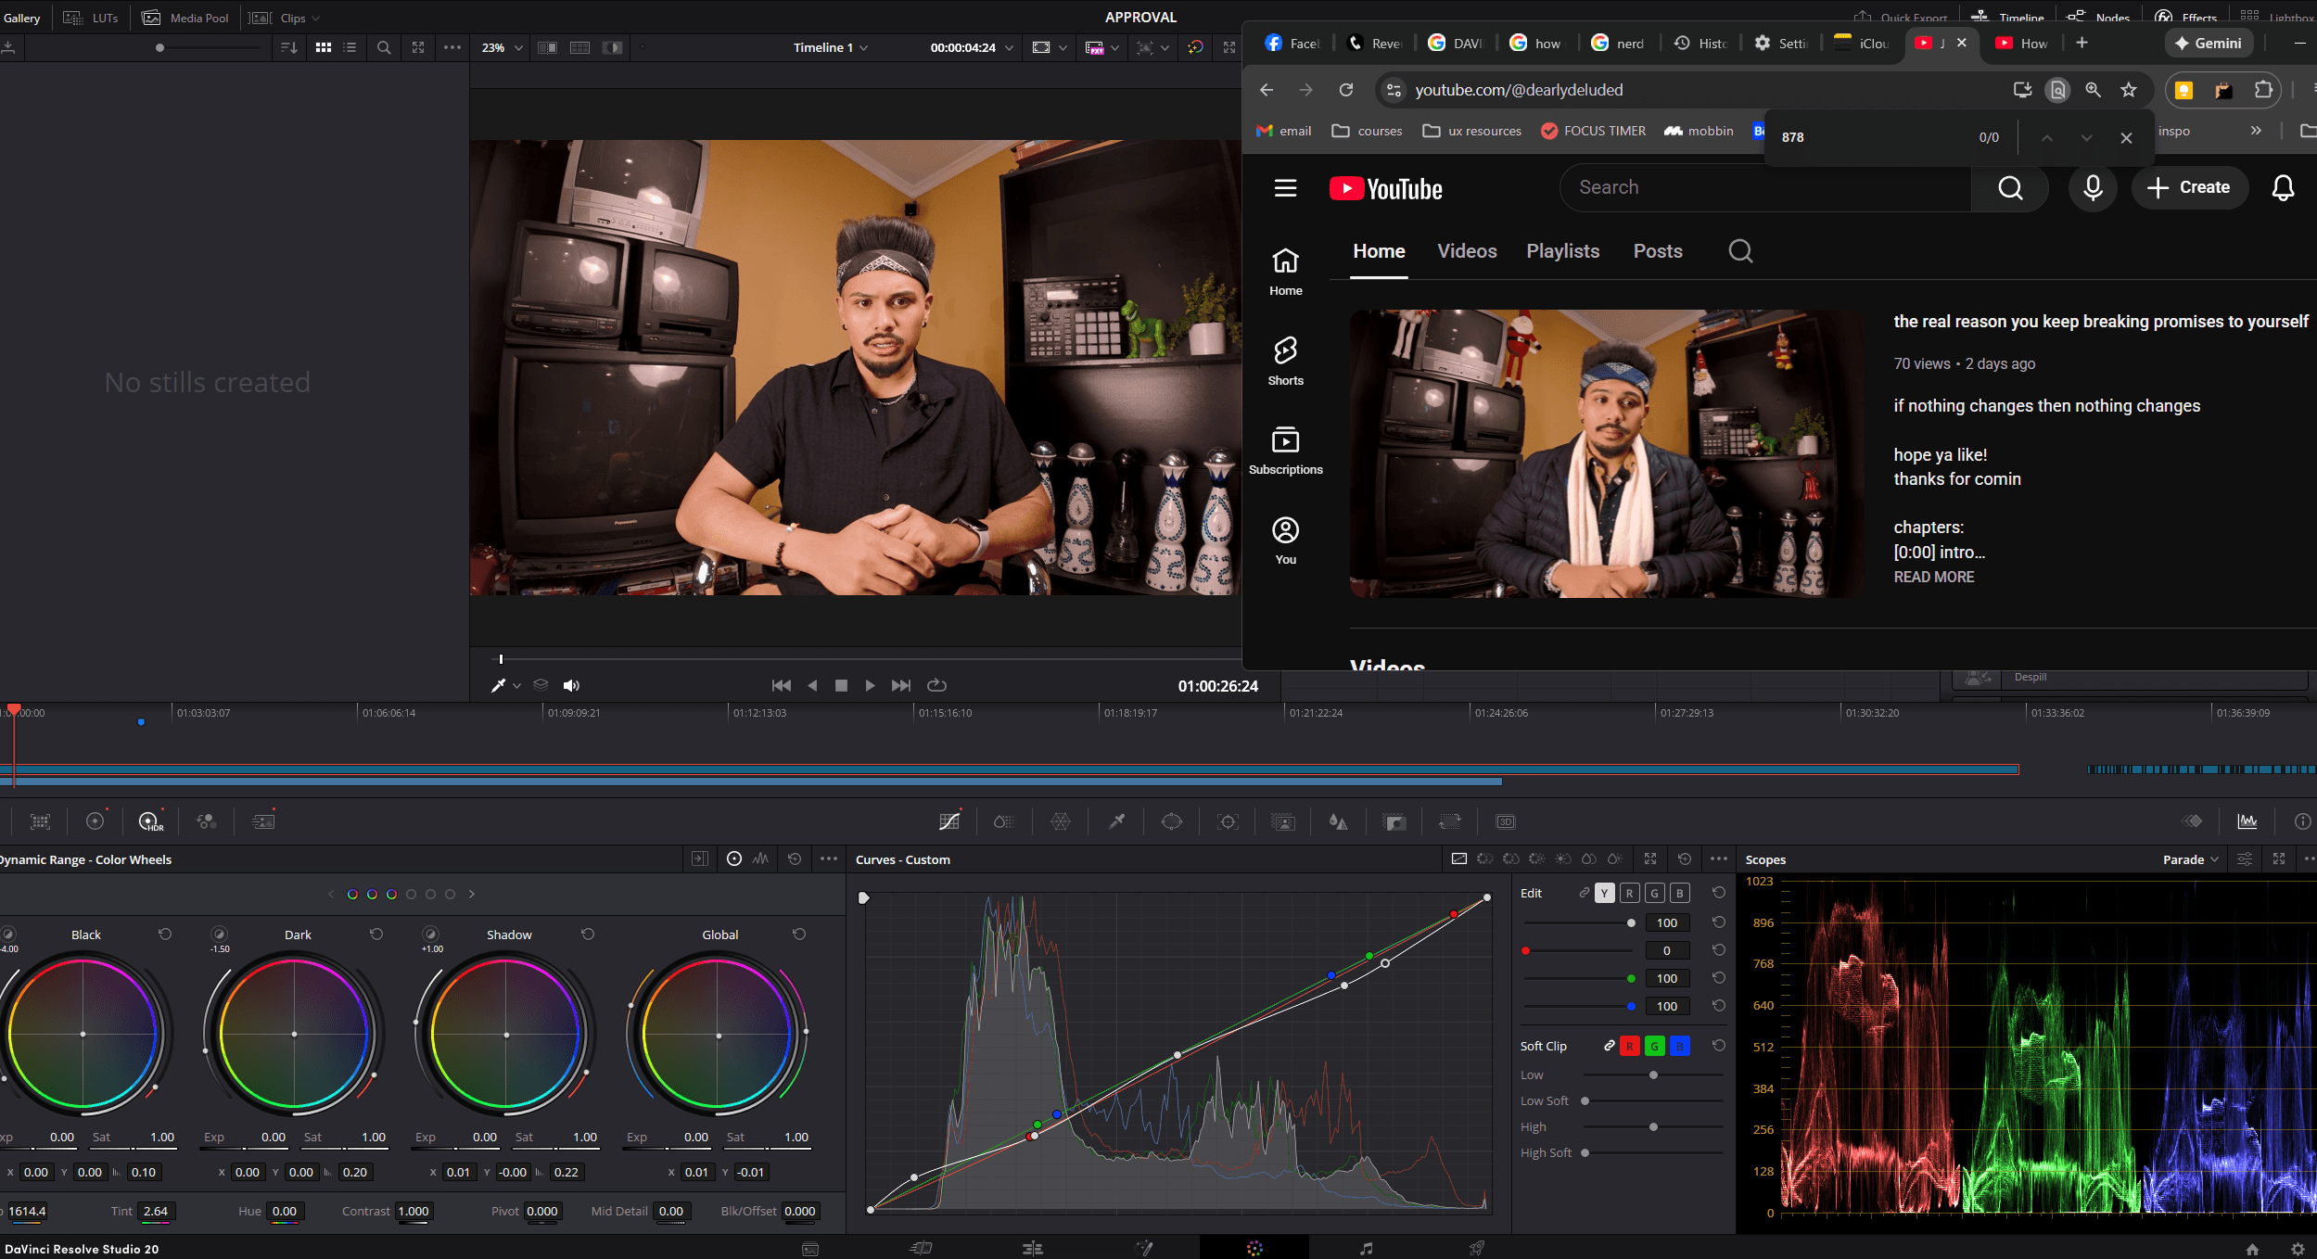
Task: Open the Scopes waveform icon
Action: click(2247, 821)
